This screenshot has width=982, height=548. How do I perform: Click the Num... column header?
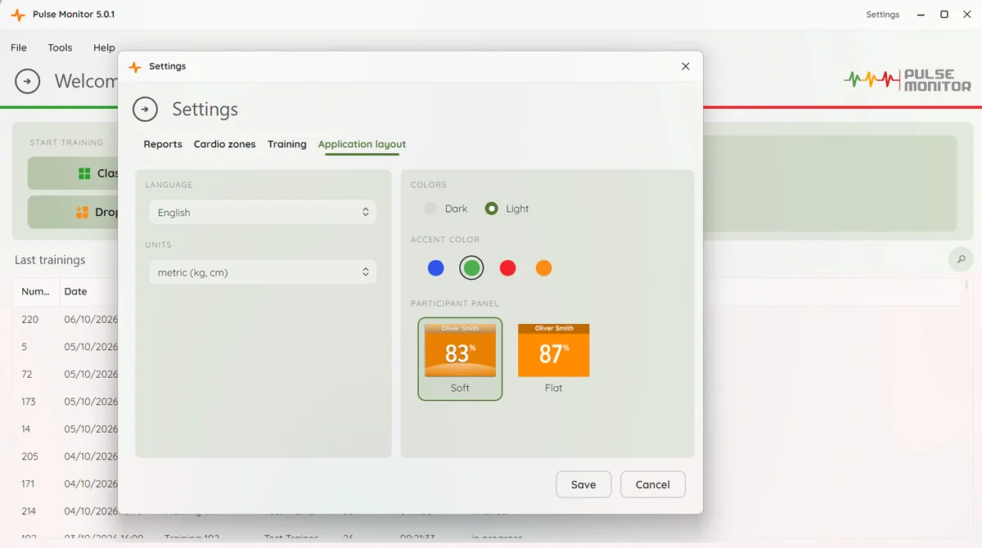(36, 291)
